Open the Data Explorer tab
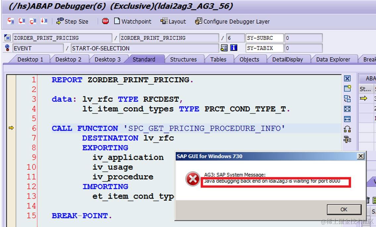The height and width of the screenshot is (227, 376). (333, 59)
